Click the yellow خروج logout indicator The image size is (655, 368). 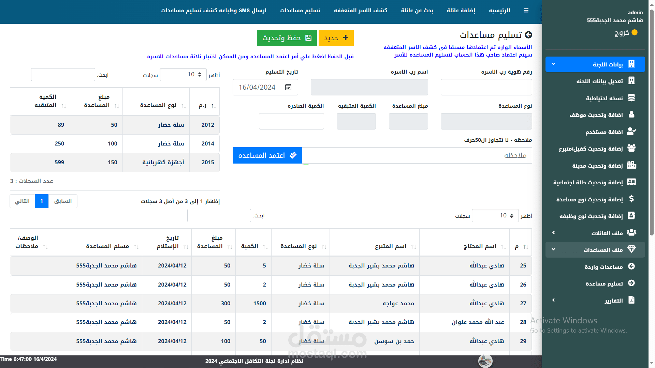click(x=635, y=33)
